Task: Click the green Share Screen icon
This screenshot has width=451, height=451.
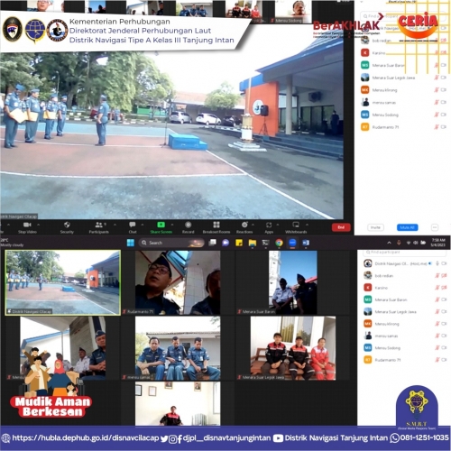Action: point(161,225)
